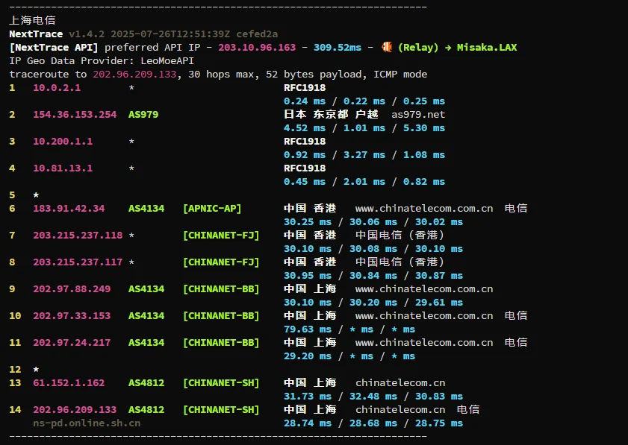This screenshot has height=445, width=628.
Task: Click the as979.net domain text
Action: pos(418,114)
